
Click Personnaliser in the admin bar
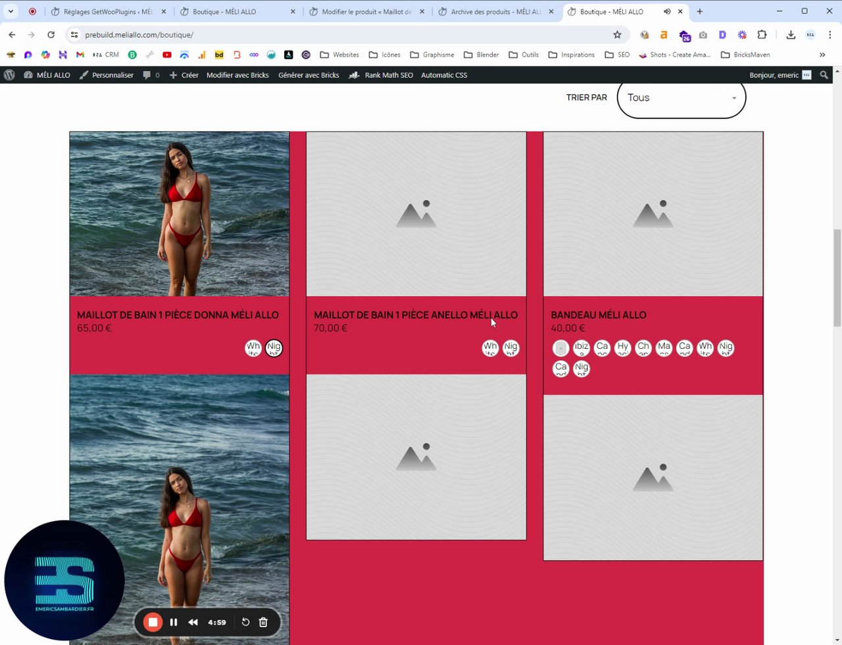[x=106, y=75]
